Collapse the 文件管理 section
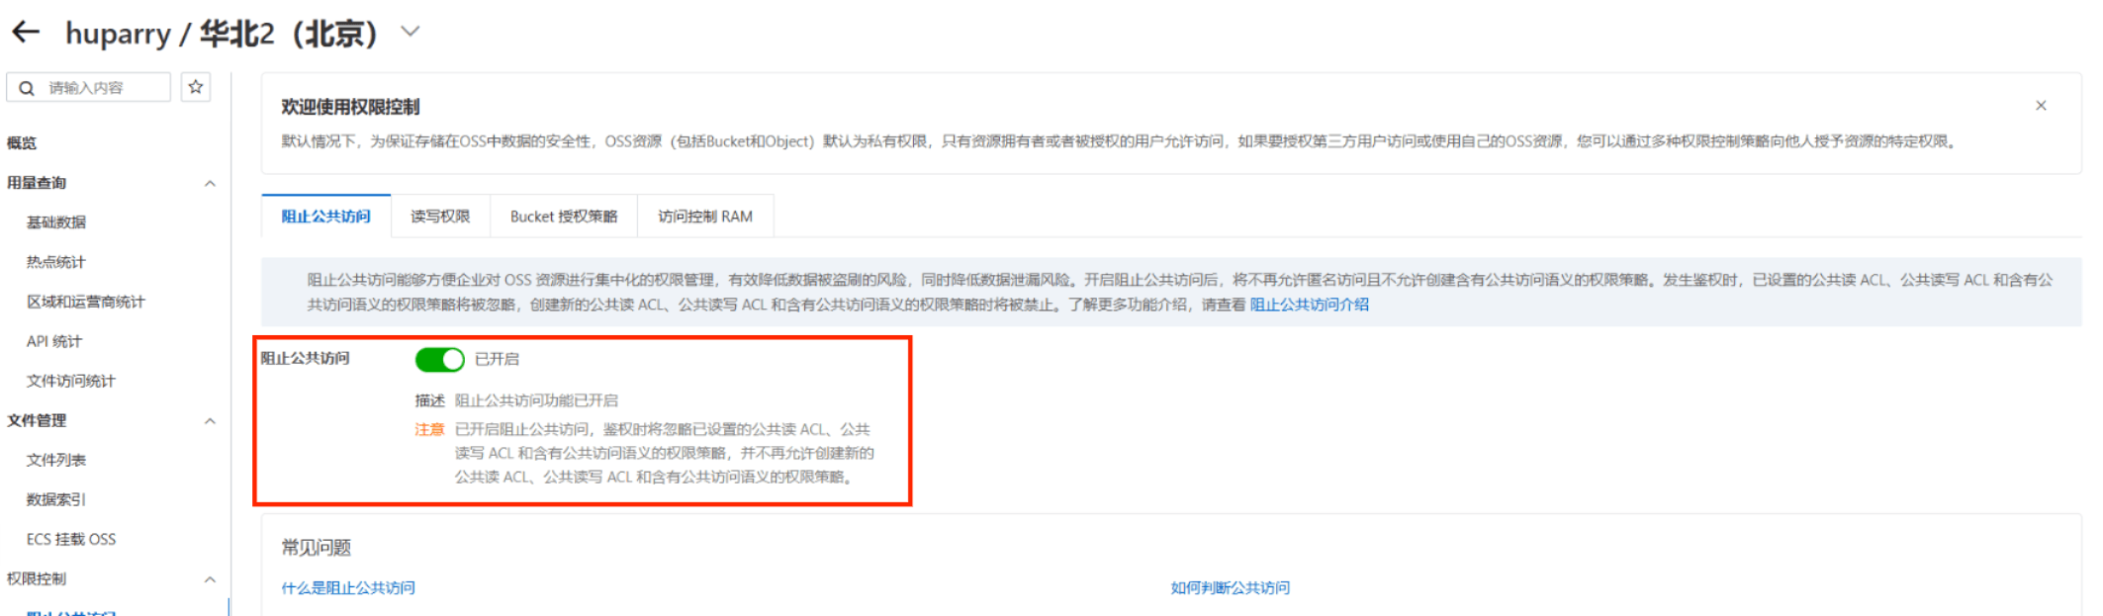This screenshot has width=2103, height=616. pyautogui.click(x=210, y=420)
